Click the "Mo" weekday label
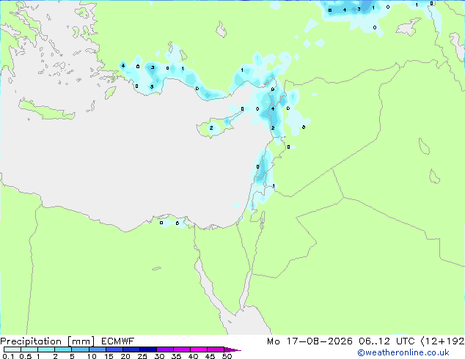The height and width of the screenshot is (359, 465). pos(273,341)
